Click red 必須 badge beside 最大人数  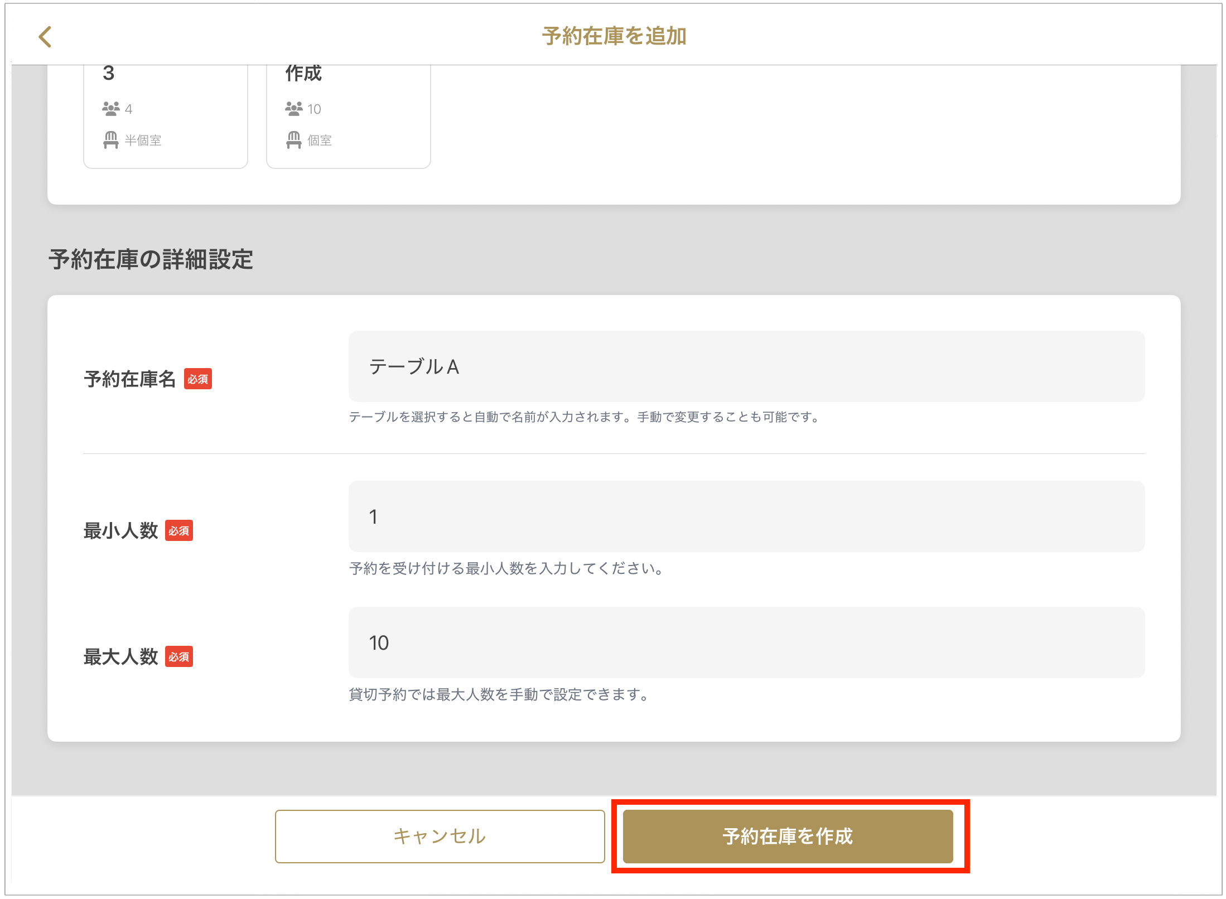[179, 657]
